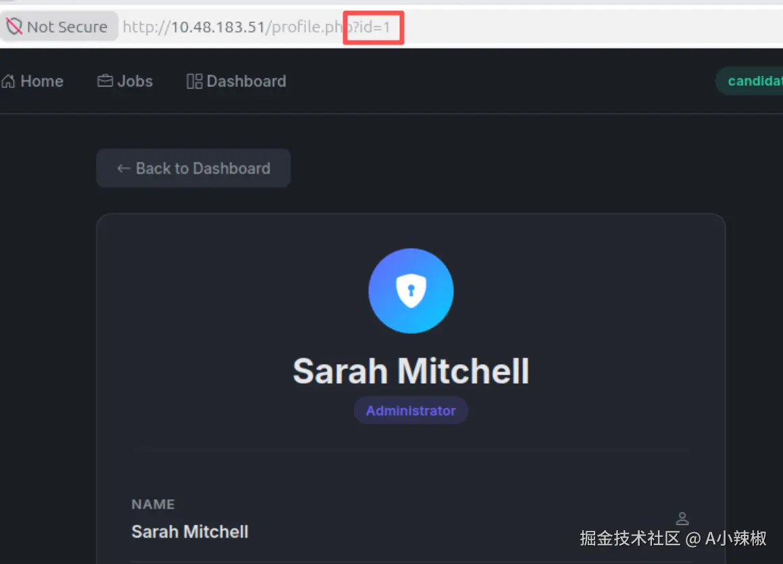The height and width of the screenshot is (564, 783).
Task: Click the Jobs briefcase icon
Action: (x=105, y=81)
